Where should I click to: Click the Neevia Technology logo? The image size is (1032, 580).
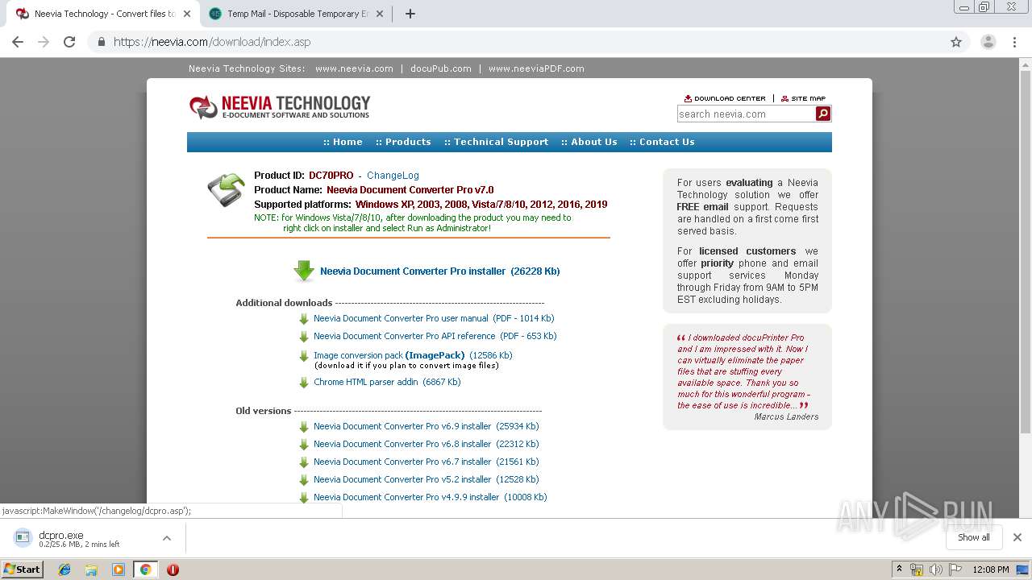tap(280, 106)
